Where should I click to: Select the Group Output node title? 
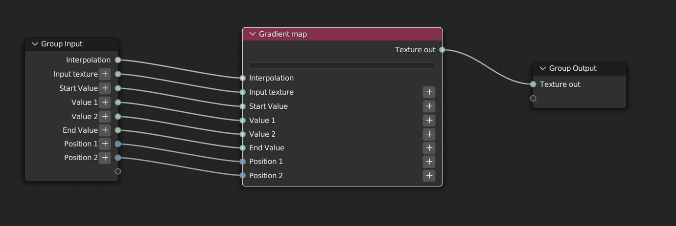click(573, 68)
